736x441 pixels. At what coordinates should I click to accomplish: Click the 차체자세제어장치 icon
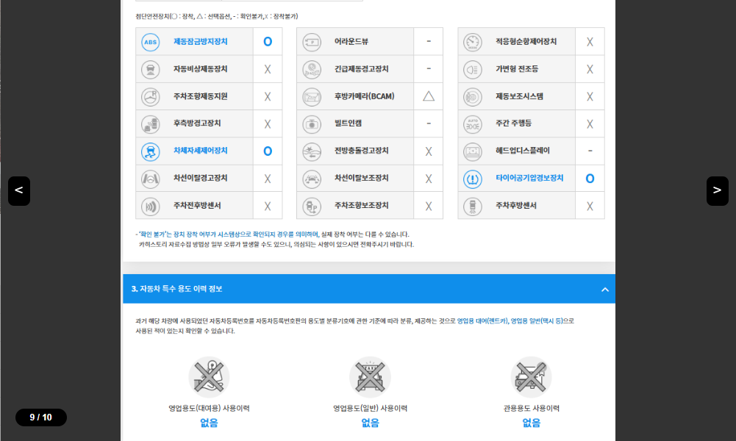tap(151, 151)
